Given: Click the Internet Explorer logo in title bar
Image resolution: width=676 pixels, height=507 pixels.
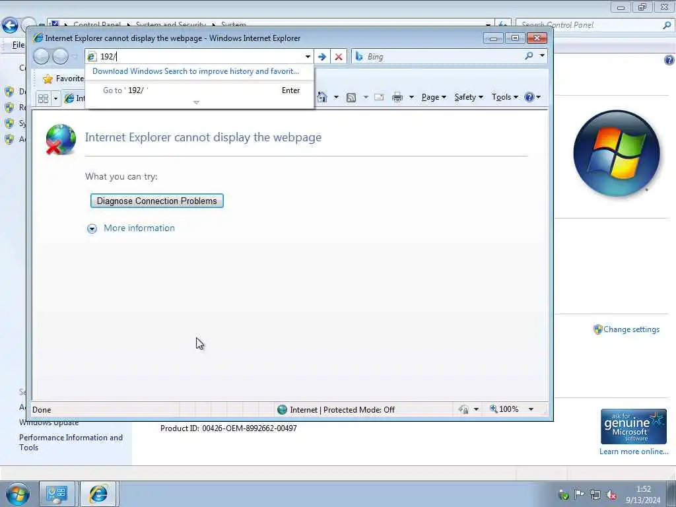Looking at the screenshot, I should [38, 38].
